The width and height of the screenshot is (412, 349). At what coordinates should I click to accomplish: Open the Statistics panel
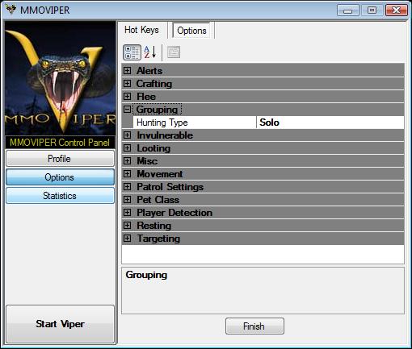tap(60, 196)
